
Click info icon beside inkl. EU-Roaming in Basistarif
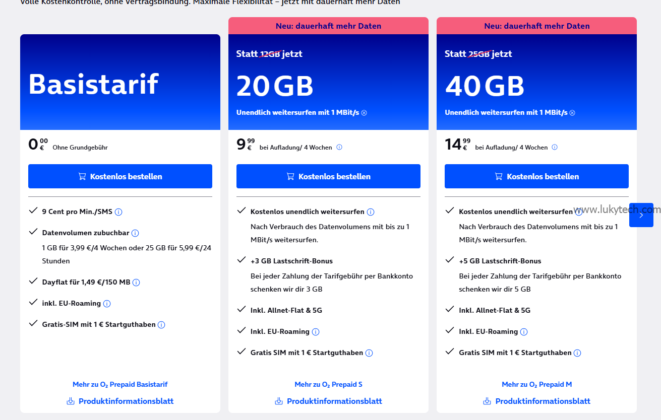point(106,303)
